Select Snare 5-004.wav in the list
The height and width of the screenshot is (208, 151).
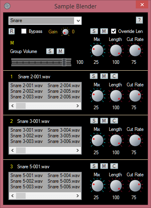pos(64,175)
